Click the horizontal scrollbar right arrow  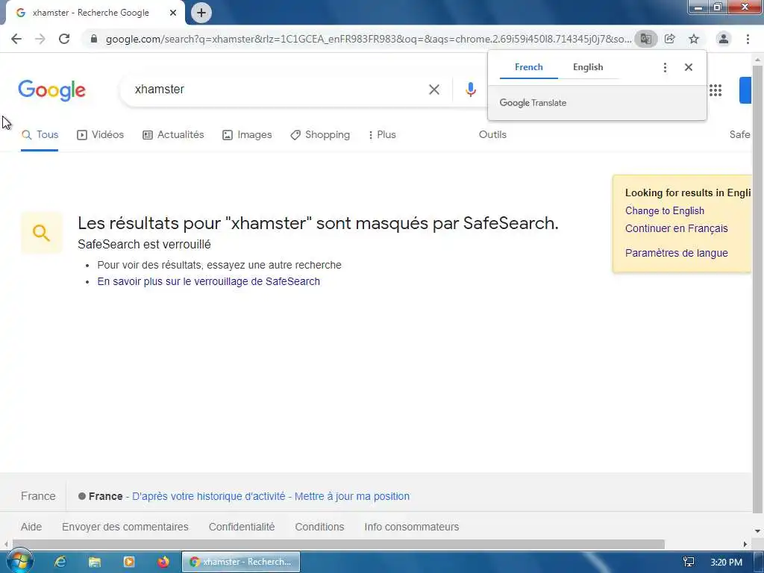point(745,544)
